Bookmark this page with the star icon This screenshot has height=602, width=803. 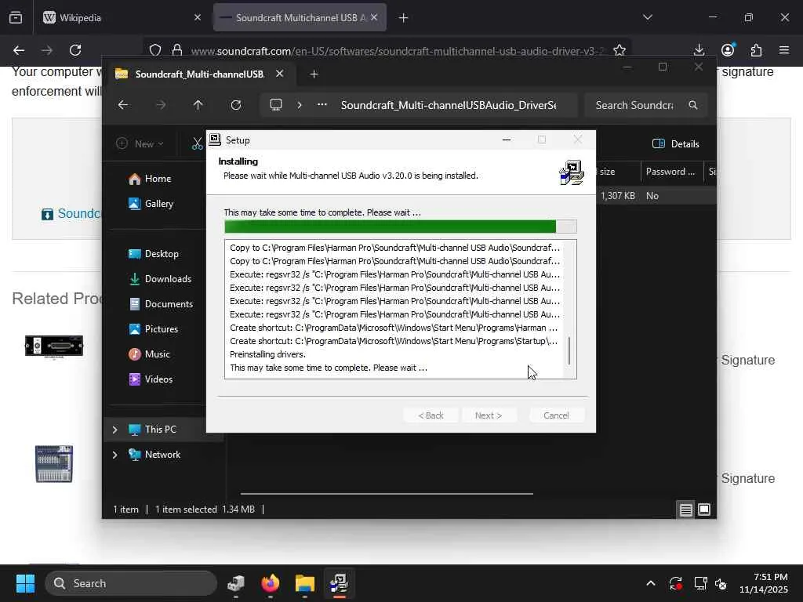pyautogui.click(x=620, y=50)
